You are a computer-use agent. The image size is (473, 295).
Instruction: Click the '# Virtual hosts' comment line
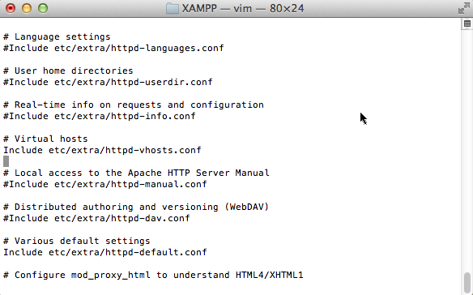tap(45, 139)
